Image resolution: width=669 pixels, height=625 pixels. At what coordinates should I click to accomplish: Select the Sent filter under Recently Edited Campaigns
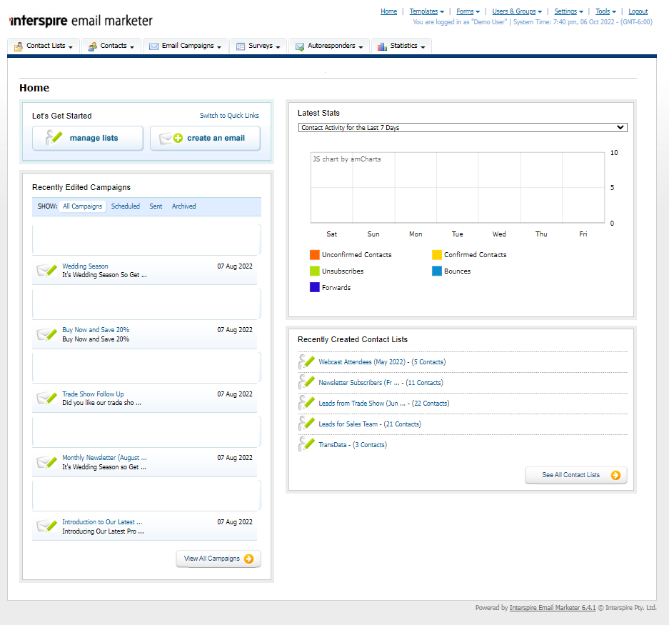(156, 206)
